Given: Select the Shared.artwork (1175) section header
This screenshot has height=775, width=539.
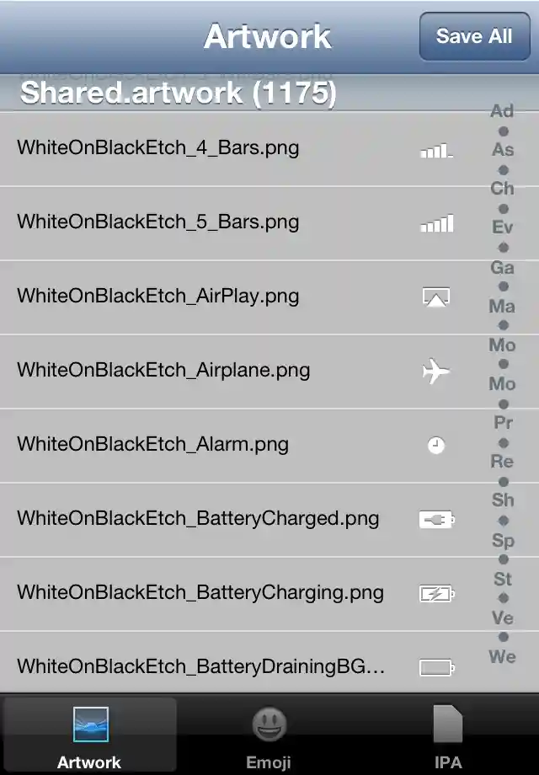Looking at the screenshot, I should pyautogui.click(x=179, y=93).
